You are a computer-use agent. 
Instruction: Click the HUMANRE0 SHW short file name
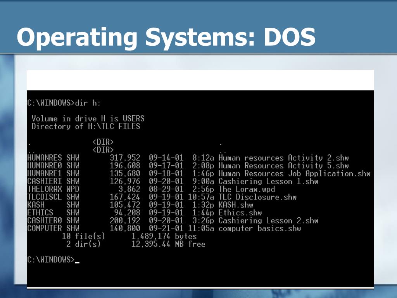pyautogui.click(x=54, y=165)
